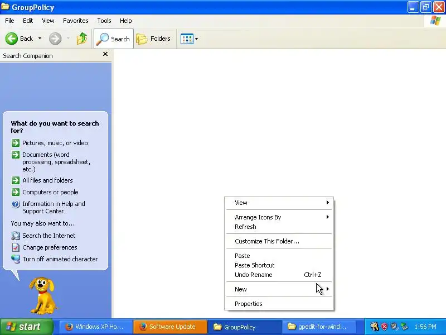Image resolution: width=446 pixels, height=335 pixels.
Task: Expand the View submenu in context menu
Action: click(279, 203)
